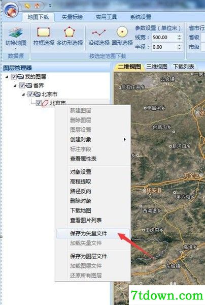Switch to the 三维视图 tab
The height and width of the screenshot is (305, 205).
pos(157,67)
